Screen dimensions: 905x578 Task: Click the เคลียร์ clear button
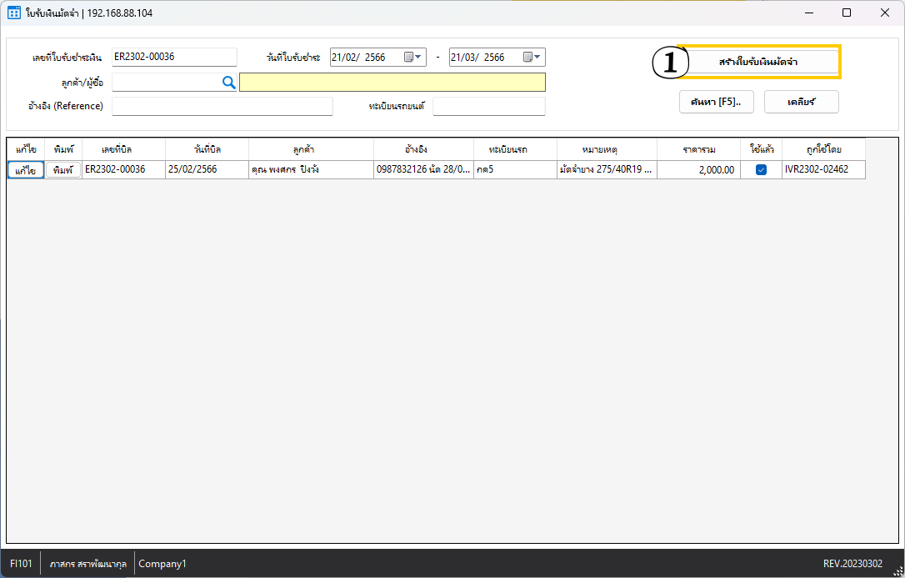pos(801,102)
